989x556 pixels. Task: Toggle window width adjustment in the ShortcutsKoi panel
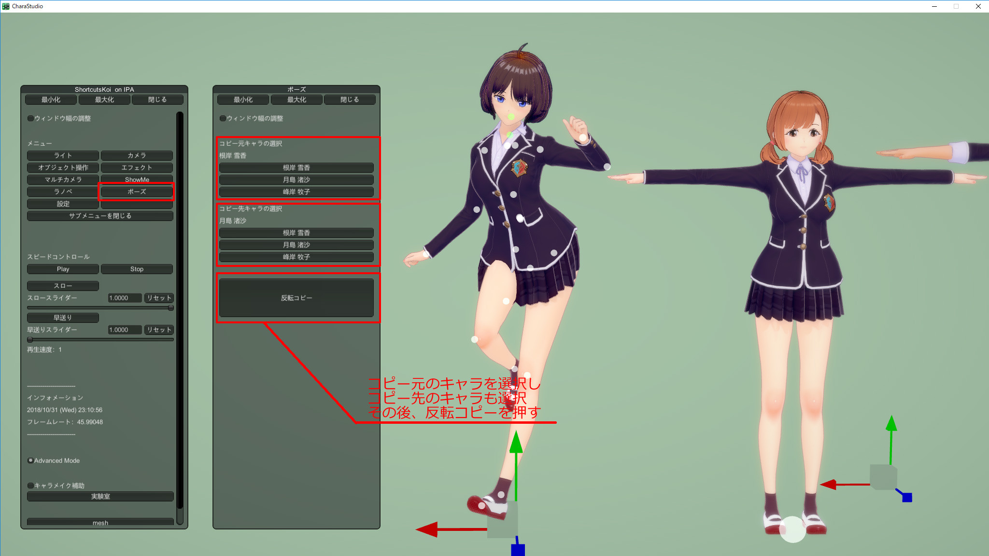coord(31,118)
